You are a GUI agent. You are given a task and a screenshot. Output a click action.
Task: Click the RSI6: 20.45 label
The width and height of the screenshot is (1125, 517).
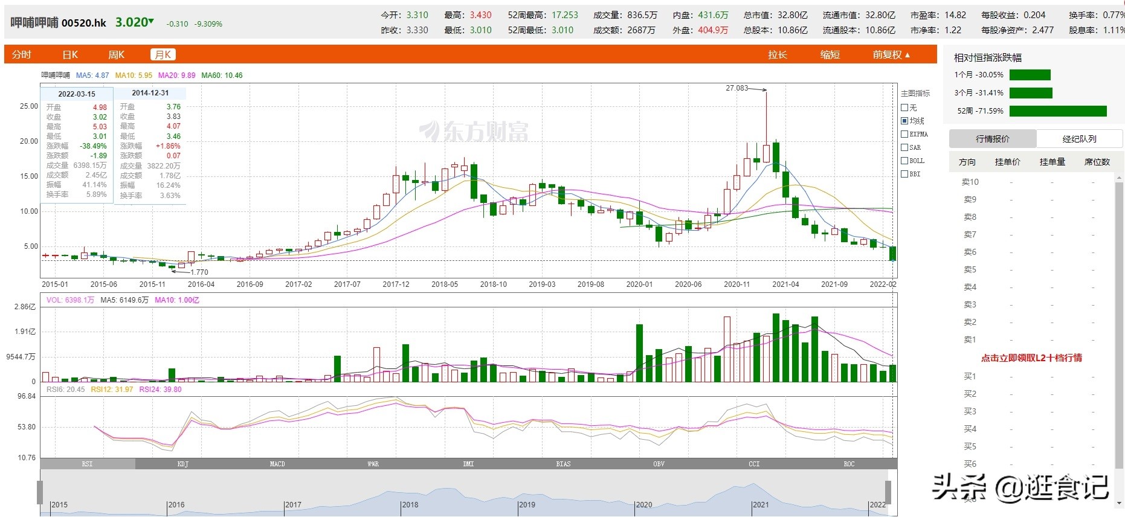pos(66,390)
